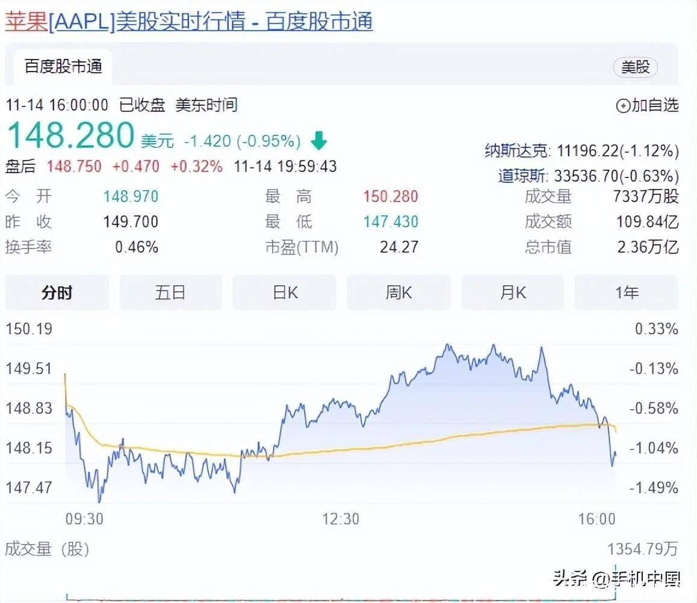Viewport: 697px width, 603px height.
Task: Click the after-hours timestamp 11-14 19:59:43
Action: point(285,167)
